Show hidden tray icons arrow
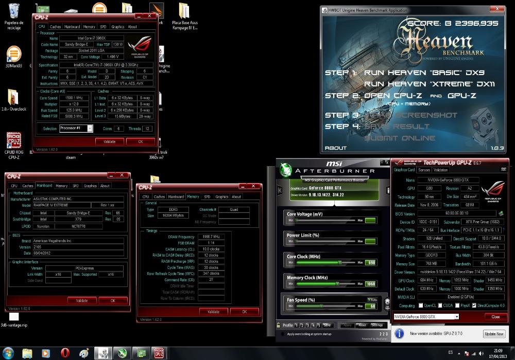 pyautogui.click(x=459, y=353)
